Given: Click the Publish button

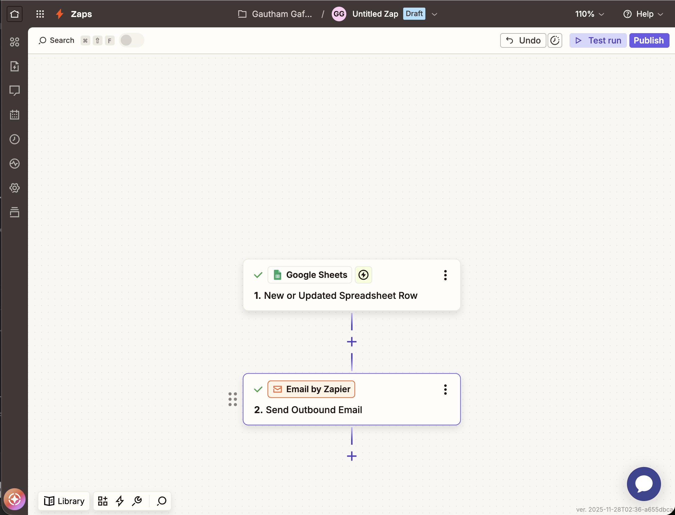Looking at the screenshot, I should click(x=649, y=40).
